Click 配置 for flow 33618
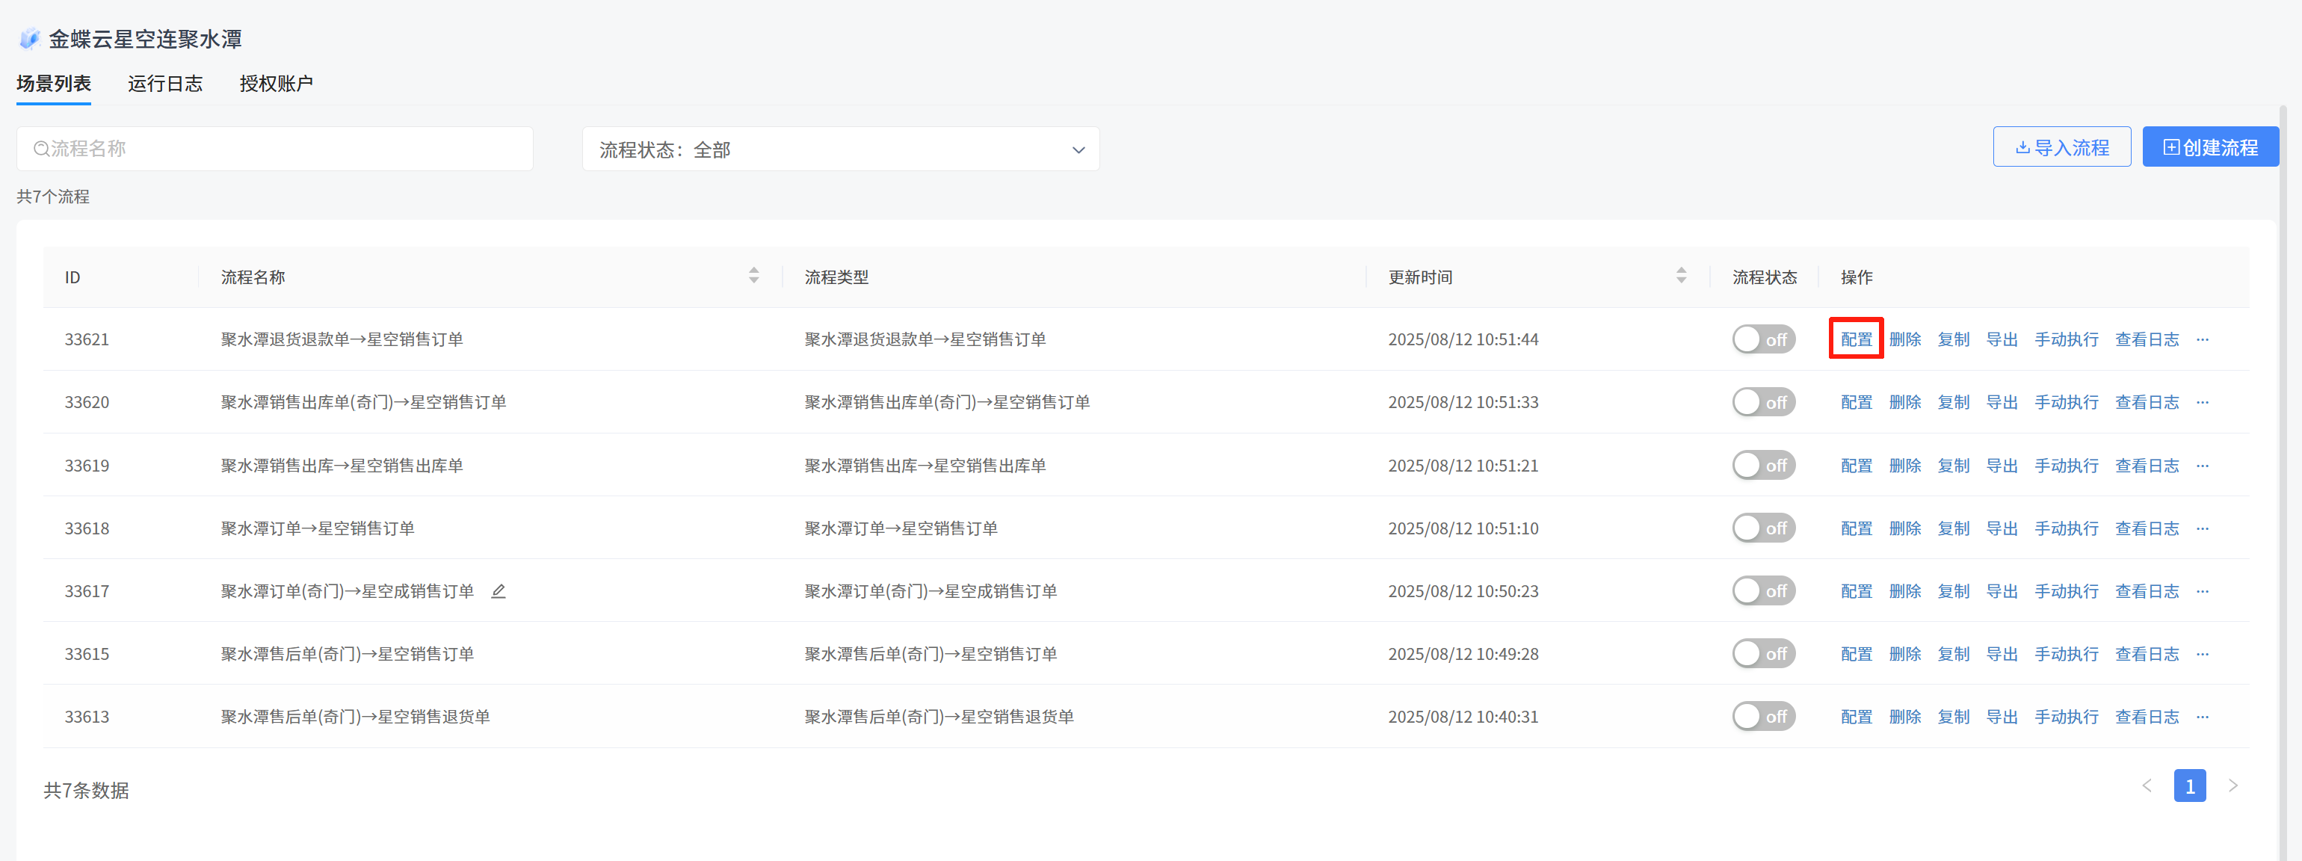Image resolution: width=2302 pixels, height=861 pixels. pos(1856,528)
